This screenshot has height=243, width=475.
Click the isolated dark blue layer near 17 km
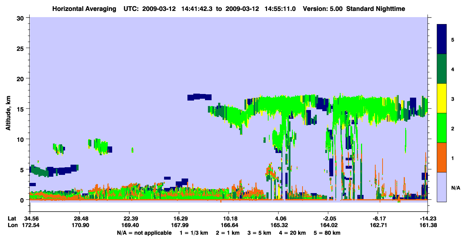pos(199,97)
